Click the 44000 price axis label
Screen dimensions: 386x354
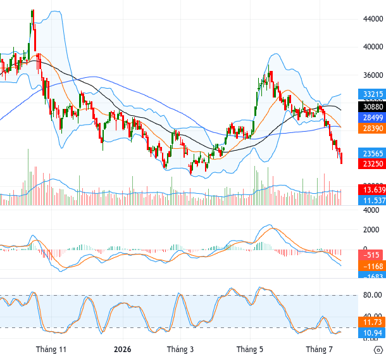[x=373, y=19]
